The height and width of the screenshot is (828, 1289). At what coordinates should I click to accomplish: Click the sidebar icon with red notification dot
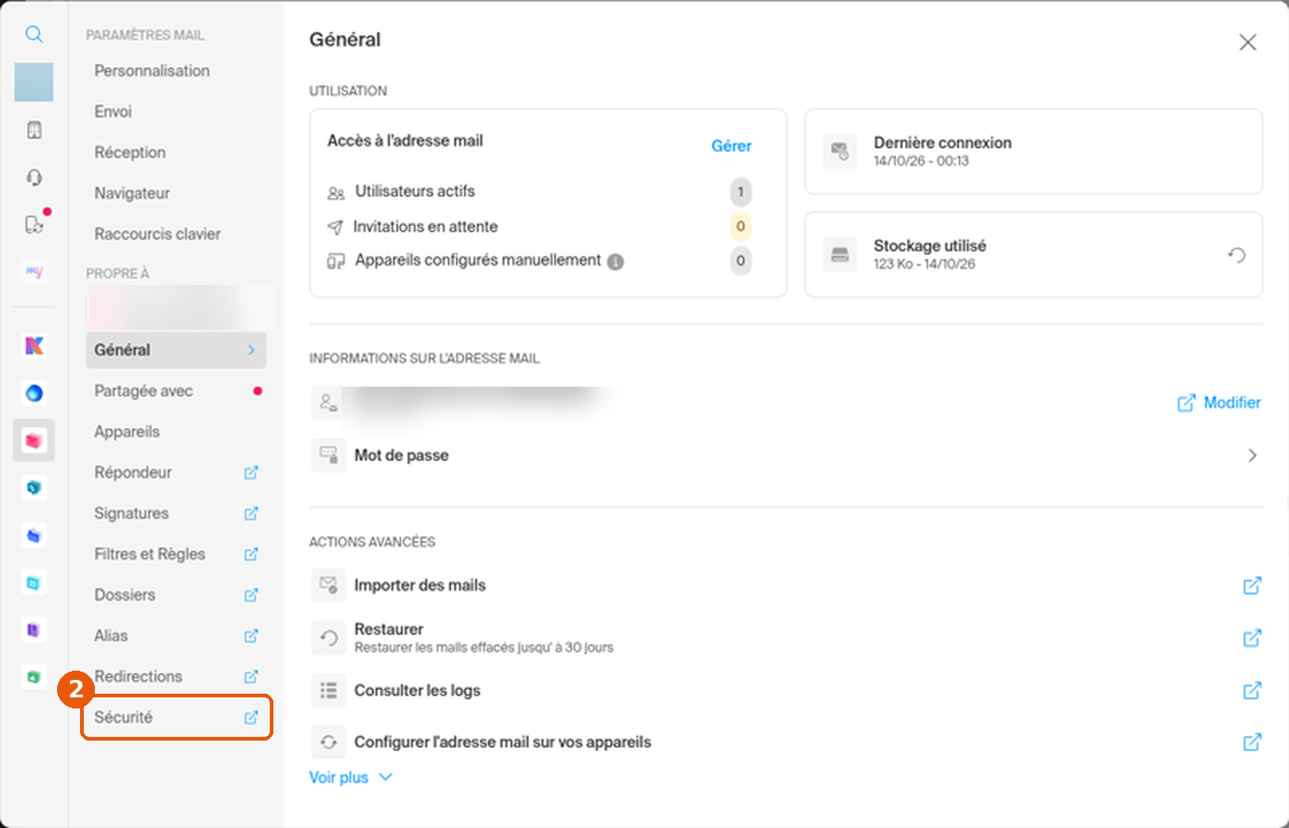click(x=35, y=224)
